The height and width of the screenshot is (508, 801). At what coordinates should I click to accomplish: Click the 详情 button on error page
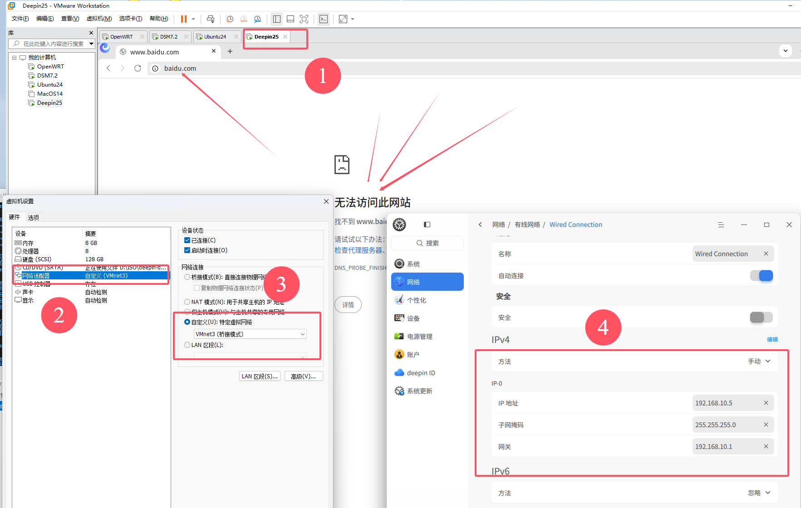coord(348,305)
